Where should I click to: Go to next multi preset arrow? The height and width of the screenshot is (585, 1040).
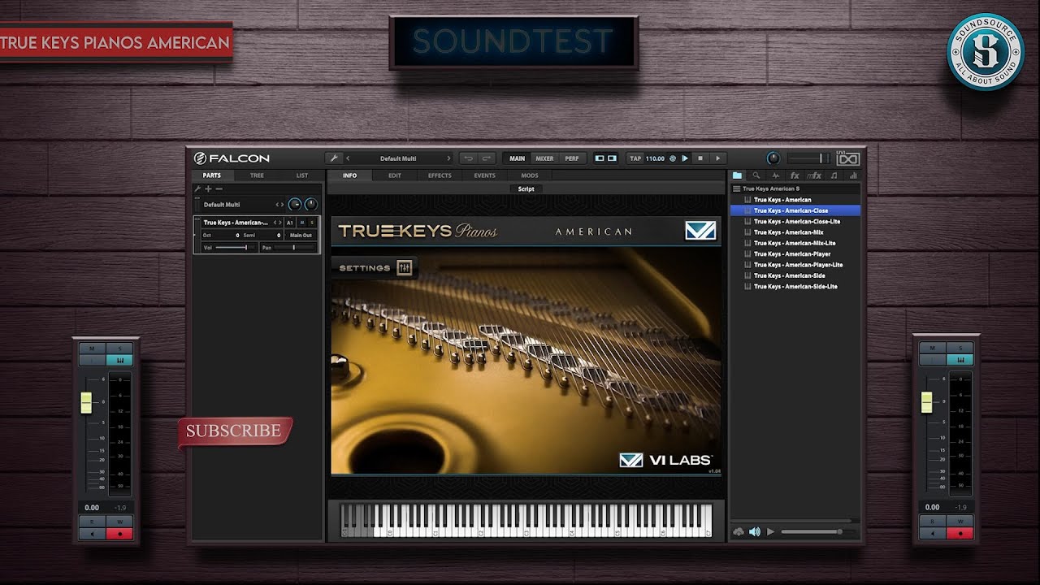tap(448, 158)
